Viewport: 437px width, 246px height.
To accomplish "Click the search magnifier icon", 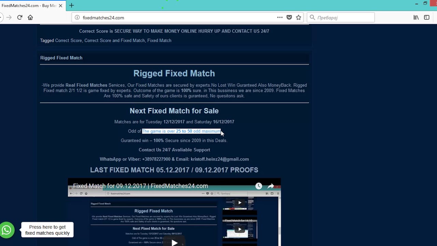I will point(312,17).
